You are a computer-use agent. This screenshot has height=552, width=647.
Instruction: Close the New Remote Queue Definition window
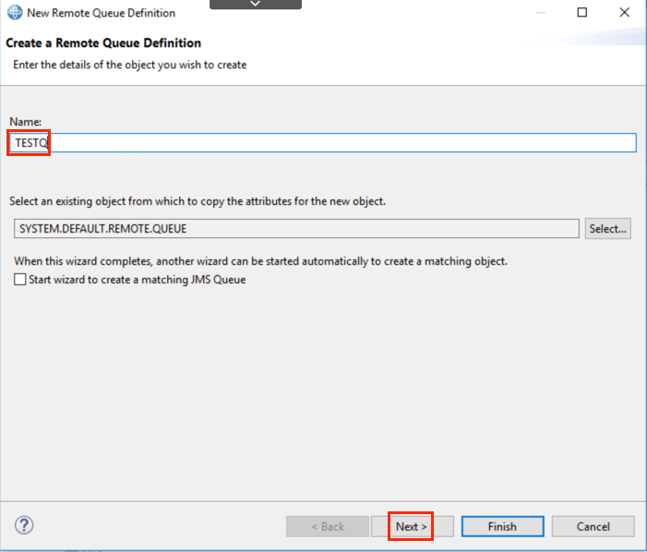point(624,12)
